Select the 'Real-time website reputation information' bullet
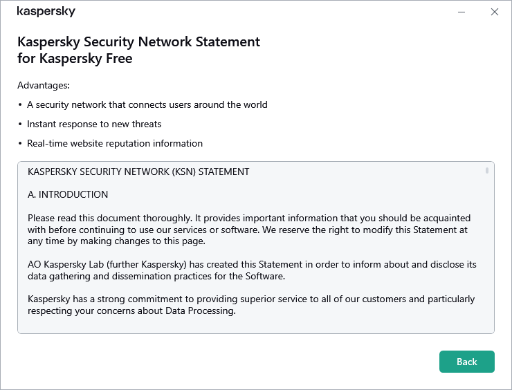This screenshot has height=390, width=512. 115,144
